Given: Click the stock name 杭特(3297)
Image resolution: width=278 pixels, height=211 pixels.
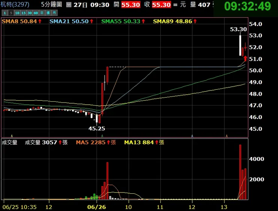Looking at the screenshot, I should pyautogui.click(x=15, y=4).
